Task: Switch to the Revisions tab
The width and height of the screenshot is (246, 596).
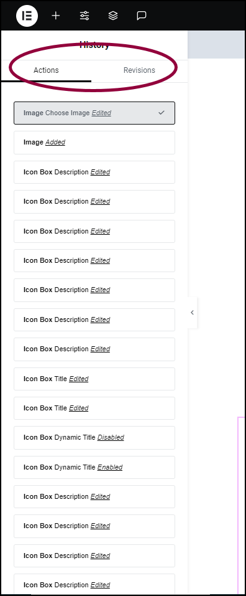Action: [139, 70]
